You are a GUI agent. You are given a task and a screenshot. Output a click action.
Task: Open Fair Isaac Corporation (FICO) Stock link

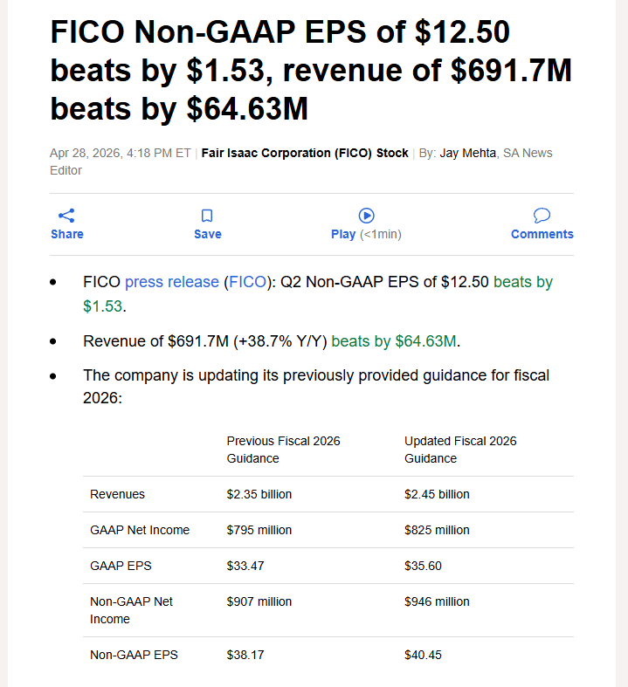click(305, 153)
